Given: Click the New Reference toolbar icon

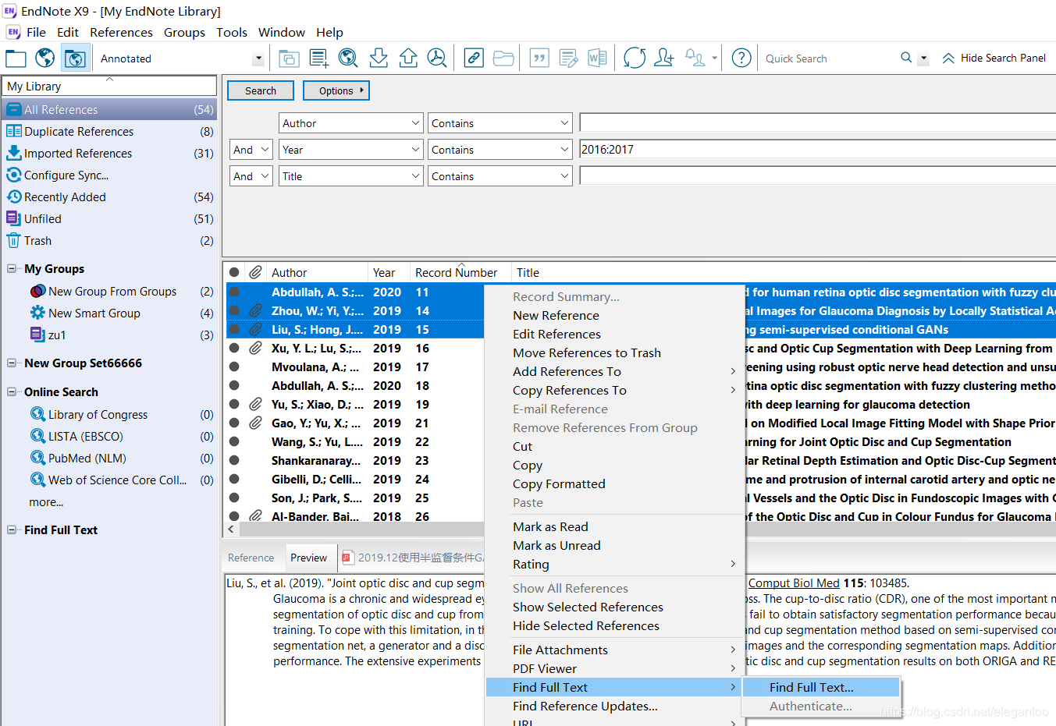Looking at the screenshot, I should point(318,58).
